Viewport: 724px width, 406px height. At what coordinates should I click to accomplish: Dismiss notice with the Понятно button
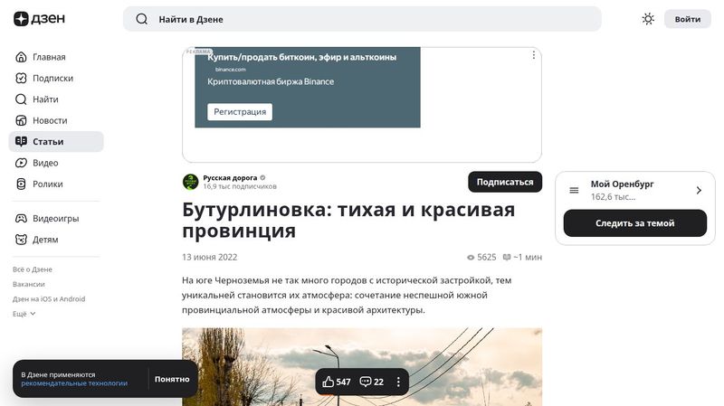(x=172, y=379)
